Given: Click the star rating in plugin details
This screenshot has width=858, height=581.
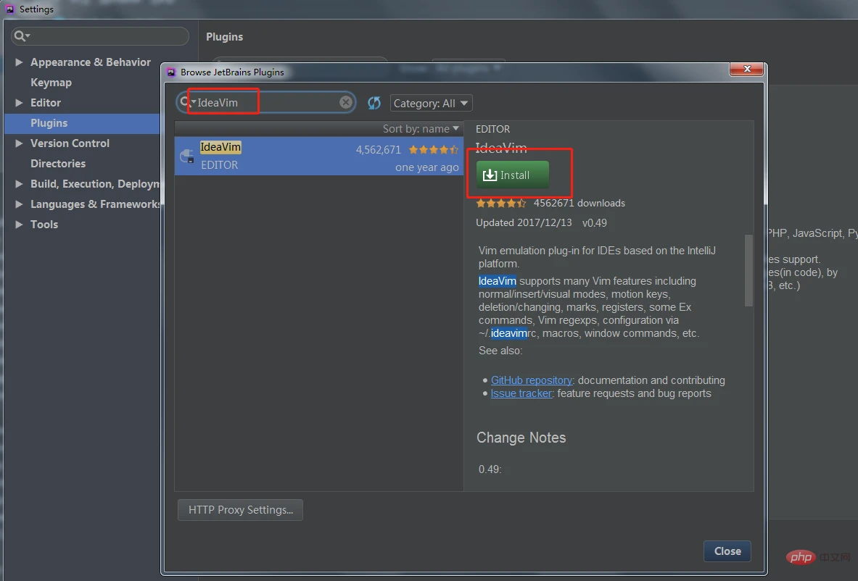Looking at the screenshot, I should (x=501, y=204).
